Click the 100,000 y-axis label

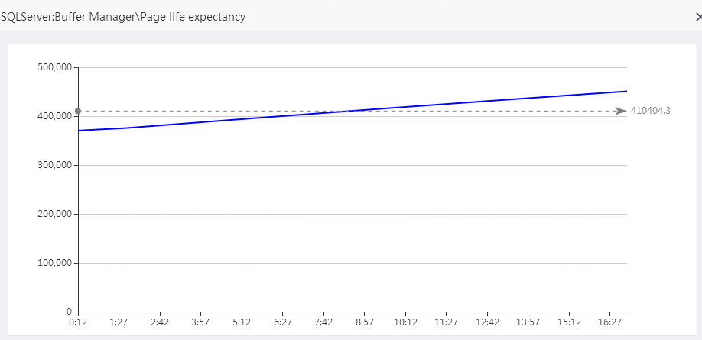[x=54, y=263]
